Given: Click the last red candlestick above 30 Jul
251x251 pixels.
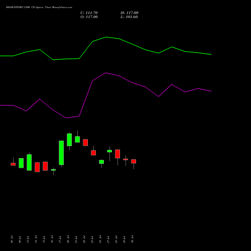Looking at the screenshot, I should pos(134,161).
